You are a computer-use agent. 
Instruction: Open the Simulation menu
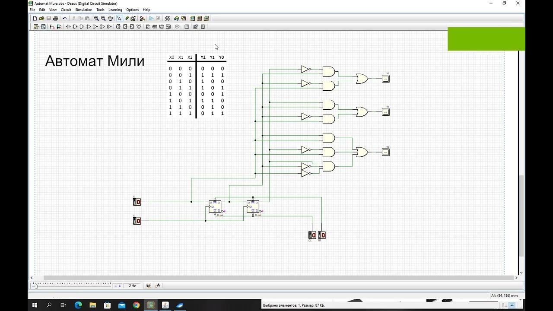tap(83, 10)
